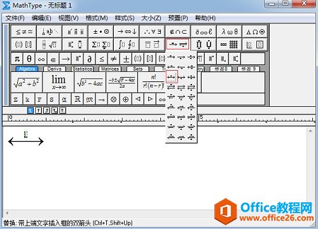Insert the Fraktur M symbol
This screenshot has width=318, height=229.
(x=90, y=99)
